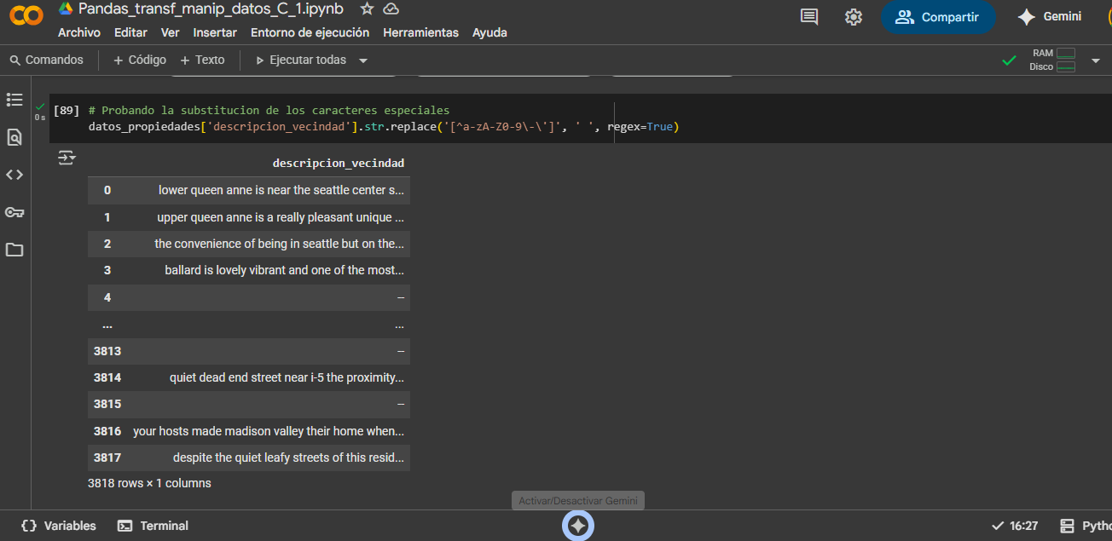The height and width of the screenshot is (541, 1112).
Task: Open RAM and Disco resource indicator
Action: click(x=1052, y=60)
